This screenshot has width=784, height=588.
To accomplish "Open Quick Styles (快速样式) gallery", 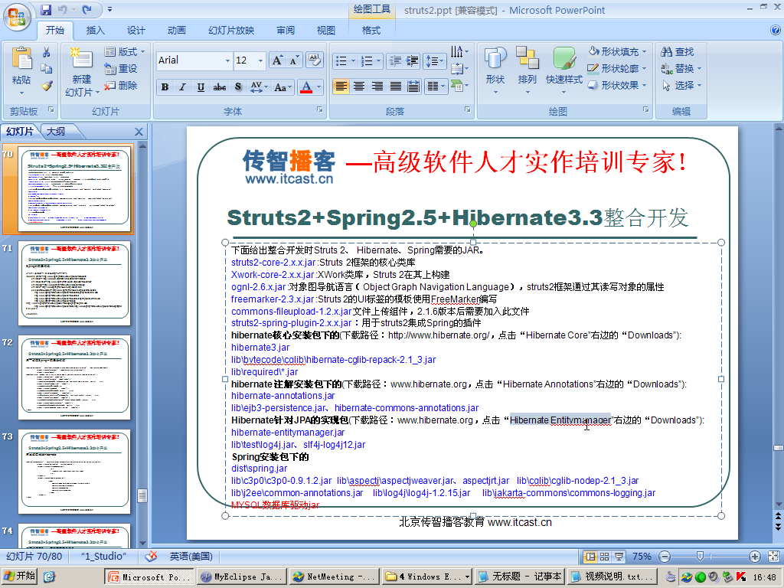I will [564, 71].
